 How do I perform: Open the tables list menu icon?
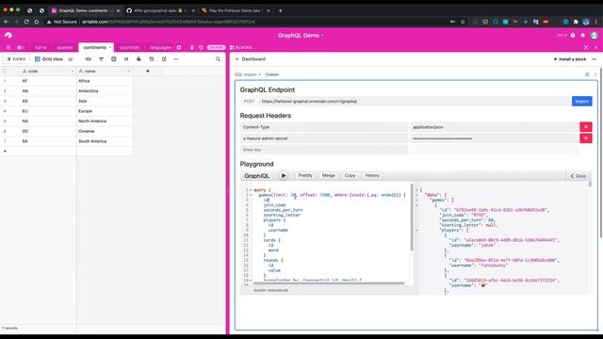click(8, 48)
